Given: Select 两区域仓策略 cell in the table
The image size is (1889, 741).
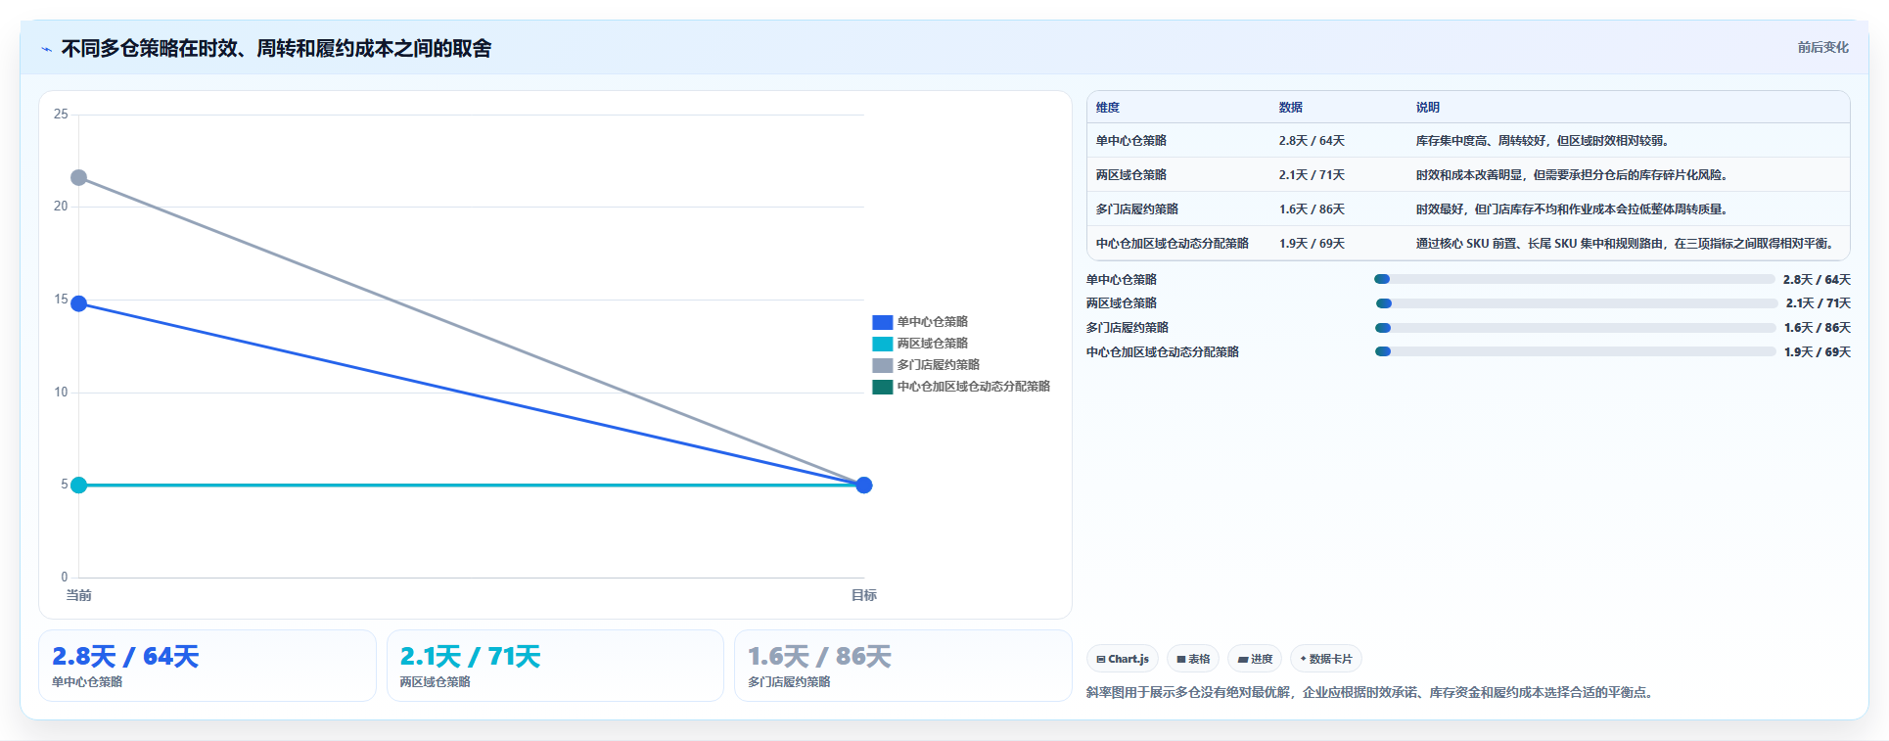Looking at the screenshot, I should [x=1130, y=175].
